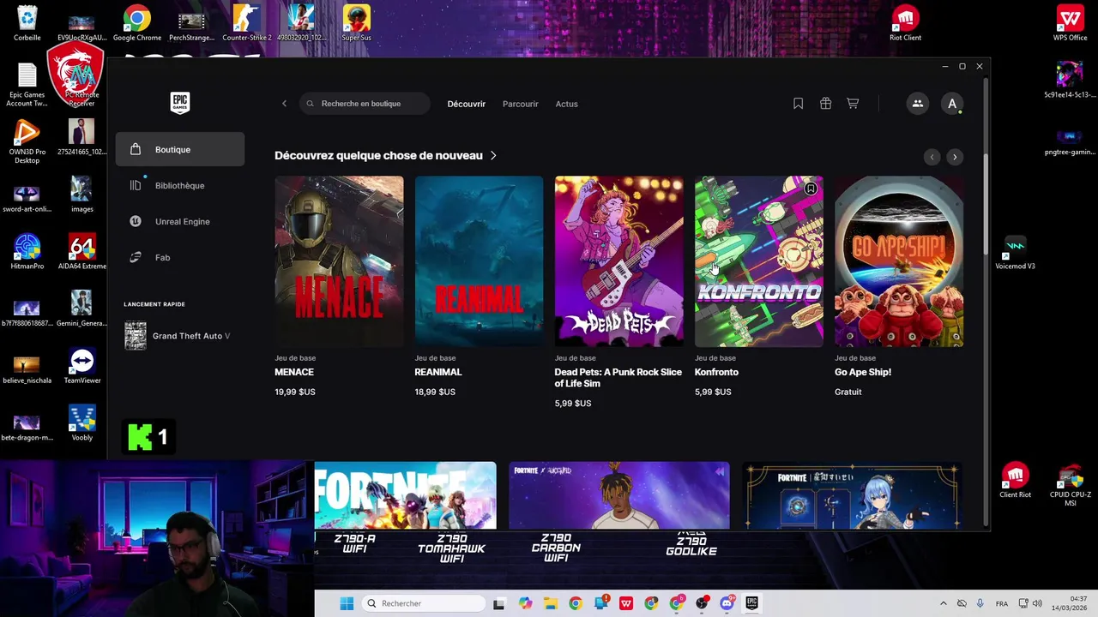
Task: Click the Go Ape Ship! Gratuit label
Action: pyautogui.click(x=848, y=392)
